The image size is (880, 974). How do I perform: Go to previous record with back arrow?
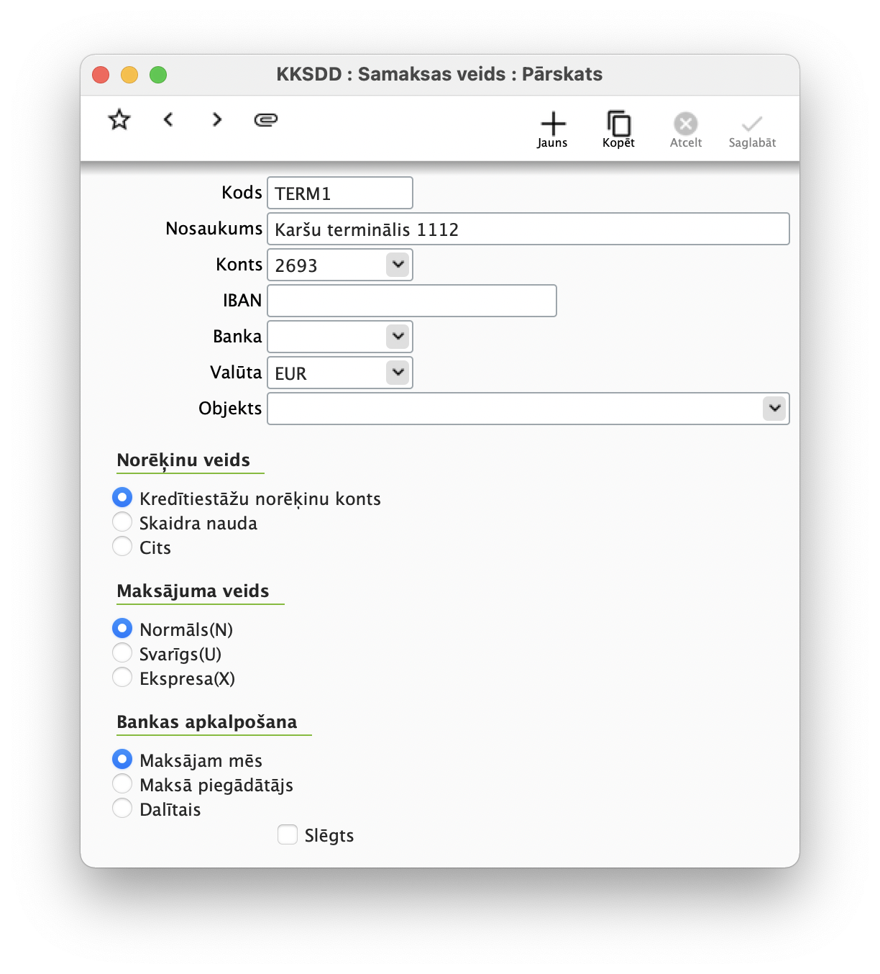(x=168, y=119)
